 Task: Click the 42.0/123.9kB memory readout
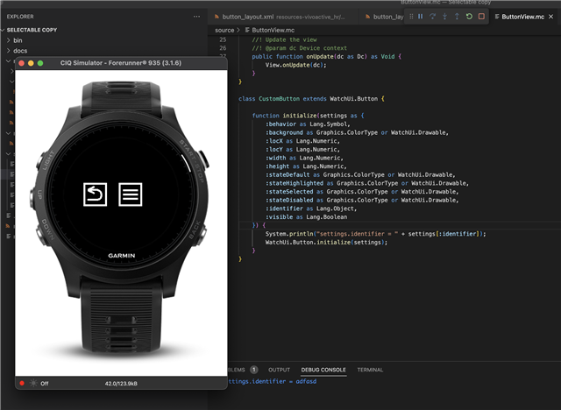tap(121, 384)
